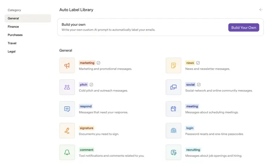The image size is (275, 164).
Task: Select the marketing label tag
Action: pos(87,63)
